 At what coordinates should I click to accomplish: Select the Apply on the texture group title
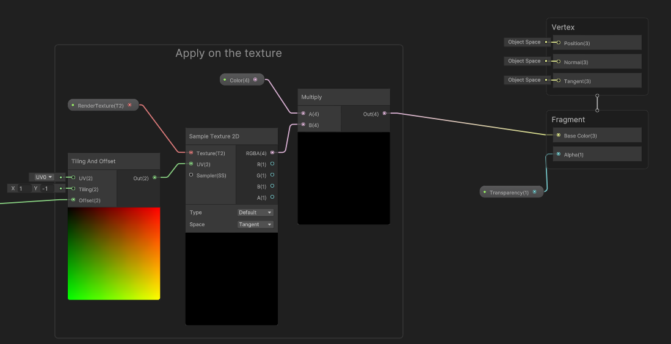point(228,53)
